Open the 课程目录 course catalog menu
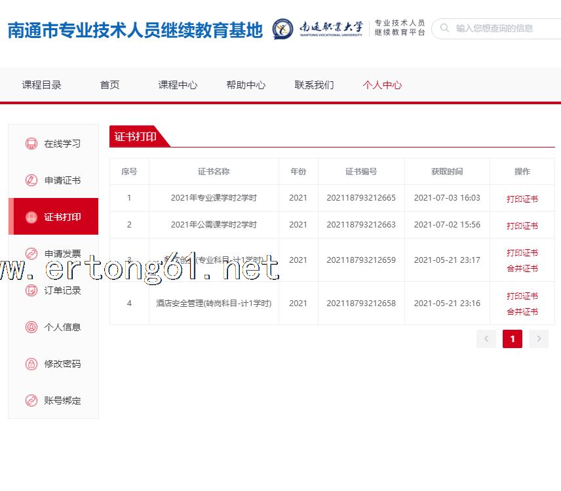The image size is (561, 491). point(42,85)
